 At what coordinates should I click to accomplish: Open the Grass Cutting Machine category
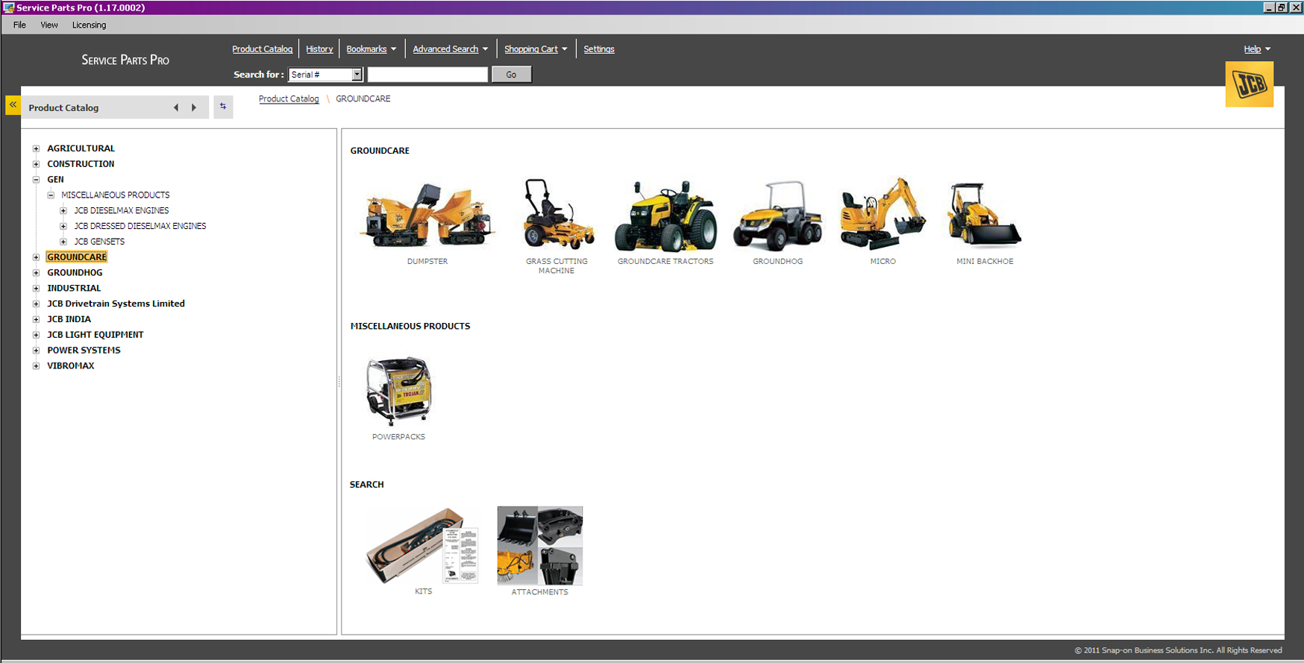[x=557, y=216]
